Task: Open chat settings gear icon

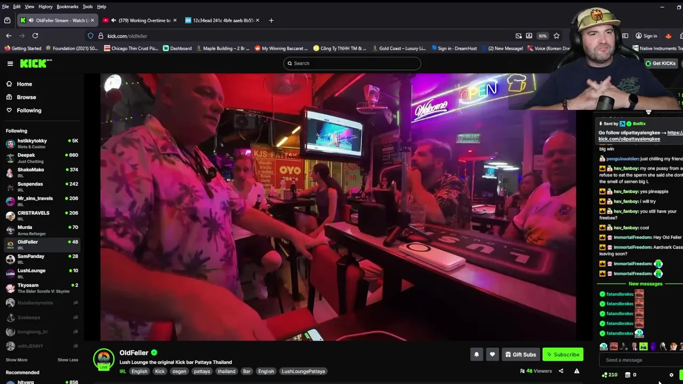Action: coord(671,375)
